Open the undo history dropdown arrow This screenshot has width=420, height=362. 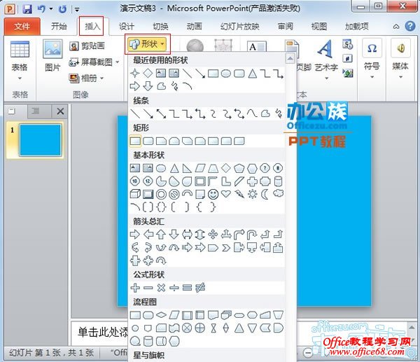tap(51, 9)
